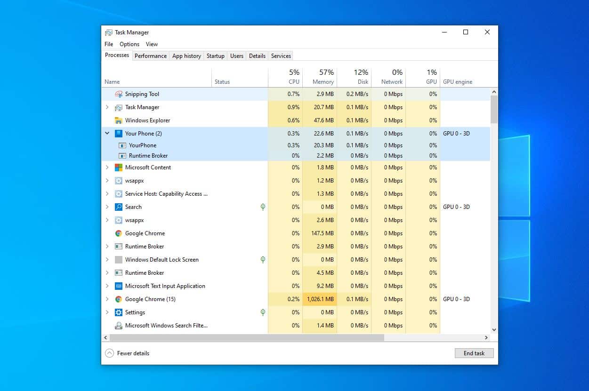This screenshot has width=589, height=391.
Task: Switch to the Performance tab
Action: tap(150, 56)
